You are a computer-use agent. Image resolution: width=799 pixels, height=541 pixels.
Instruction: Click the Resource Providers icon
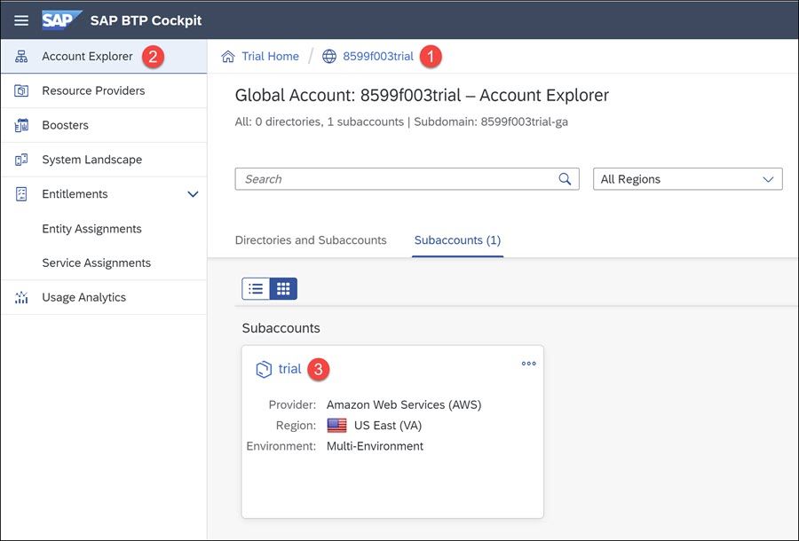[21, 91]
